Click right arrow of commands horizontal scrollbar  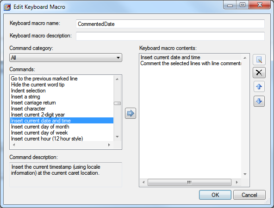[109, 145]
